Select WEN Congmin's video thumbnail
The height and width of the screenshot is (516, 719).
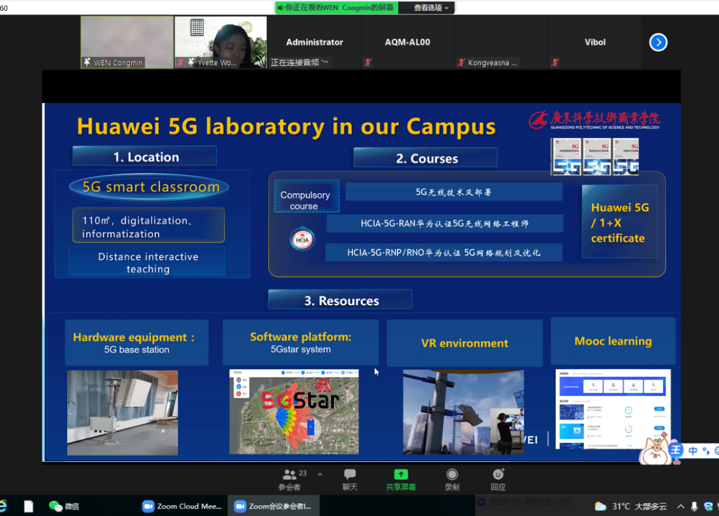click(x=127, y=42)
